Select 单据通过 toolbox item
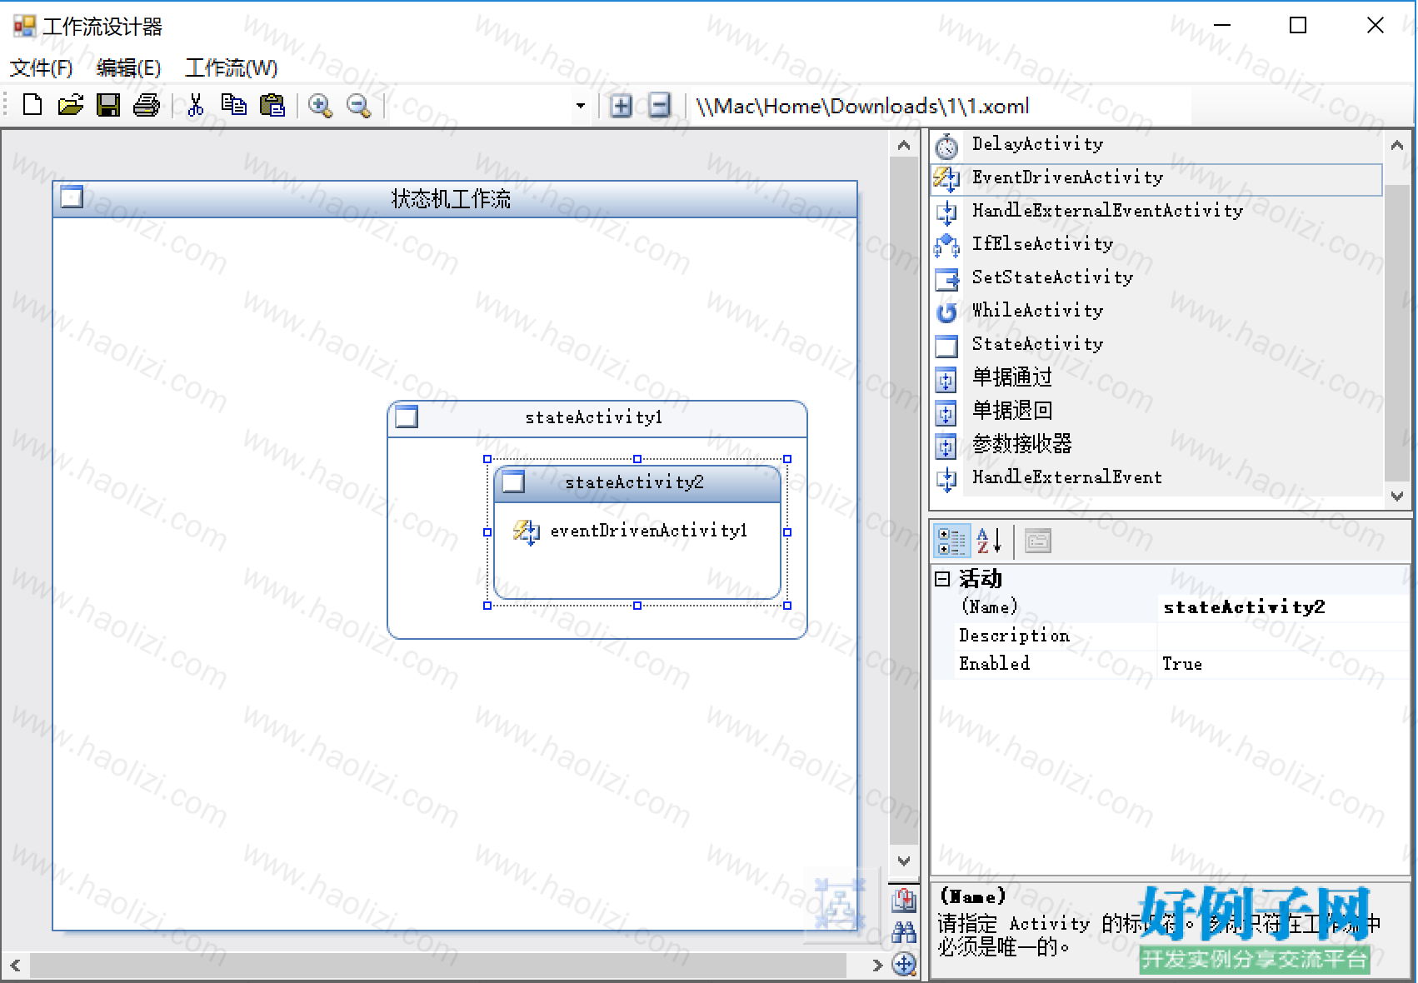This screenshot has height=983, width=1418. (1156, 377)
